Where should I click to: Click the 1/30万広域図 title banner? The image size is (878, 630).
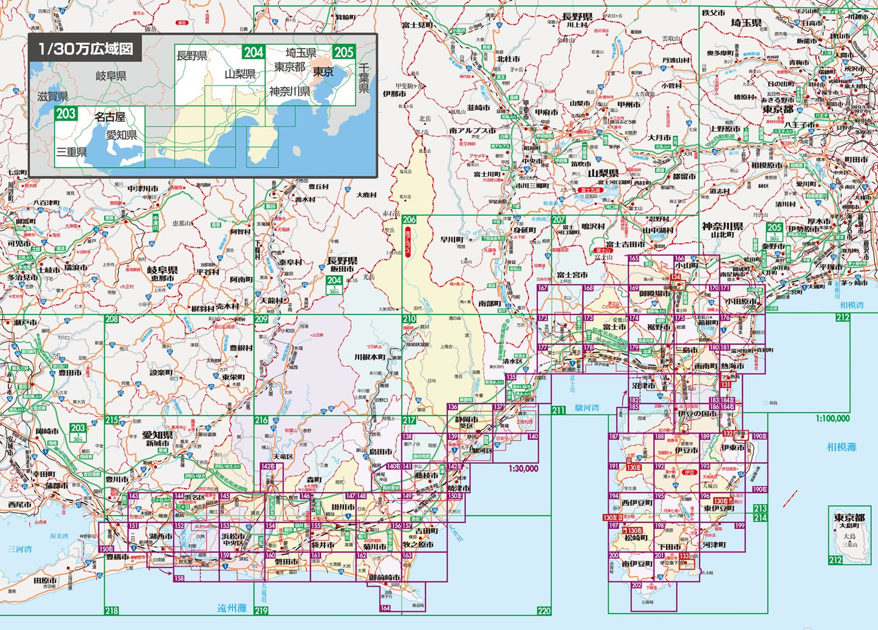click(85, 49)
